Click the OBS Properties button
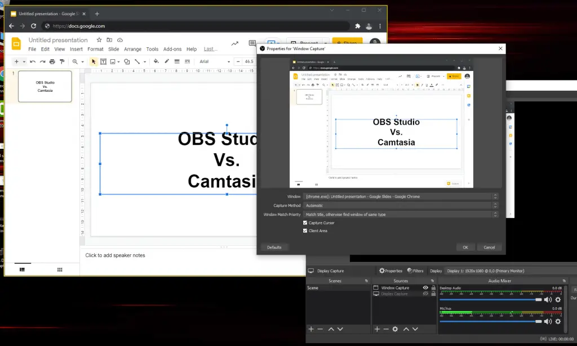 pos(391,271)
